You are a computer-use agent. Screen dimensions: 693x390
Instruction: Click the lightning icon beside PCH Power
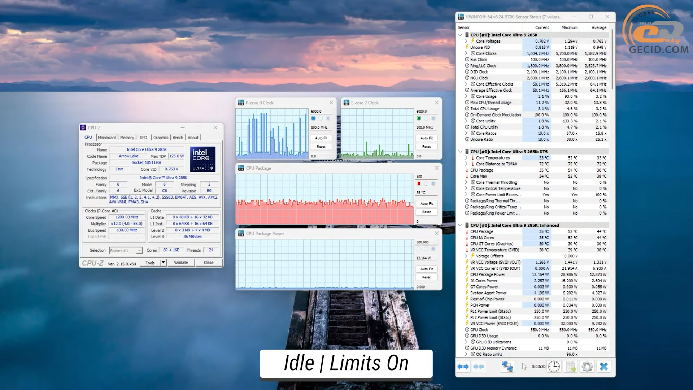(467, 305)
